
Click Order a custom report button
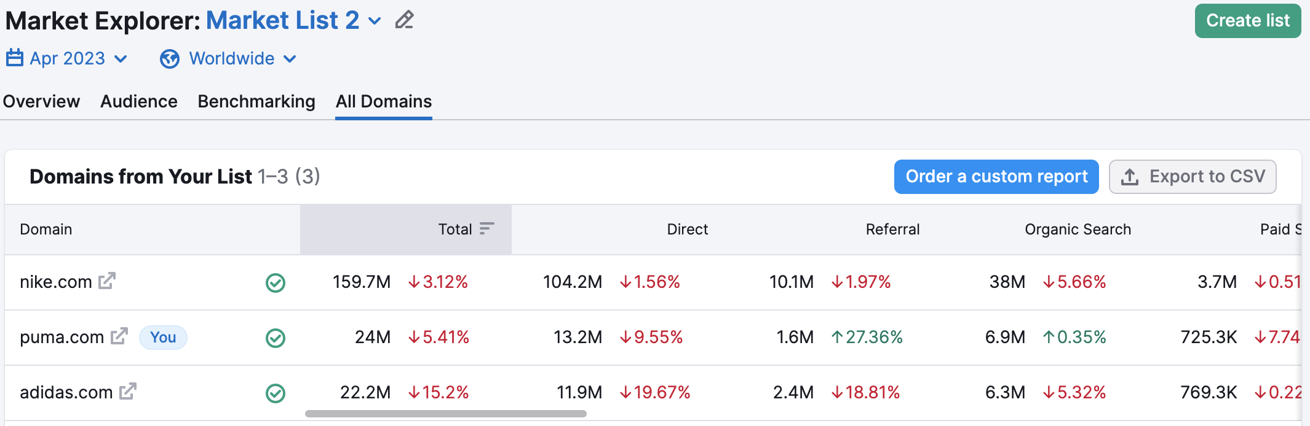[x=996, y=177]
